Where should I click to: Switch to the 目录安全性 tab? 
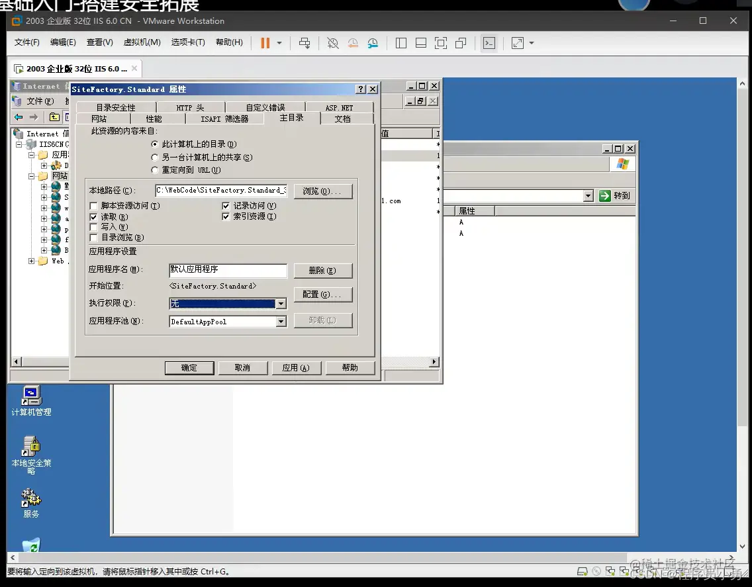click(116, 107)
